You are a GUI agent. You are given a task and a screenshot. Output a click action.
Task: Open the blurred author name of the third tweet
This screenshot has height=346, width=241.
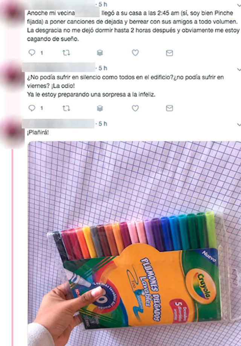pos(58,124)
